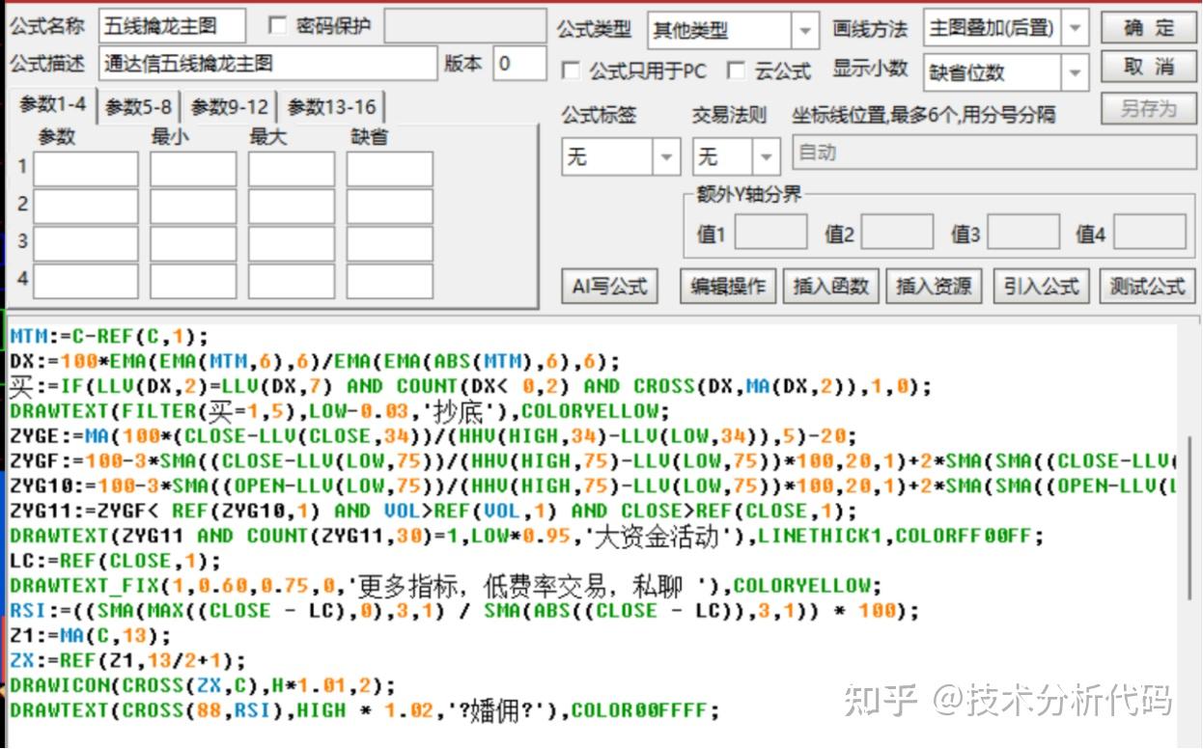Click the DRAWTEXT line containing '抄底'

pos(339,411)
